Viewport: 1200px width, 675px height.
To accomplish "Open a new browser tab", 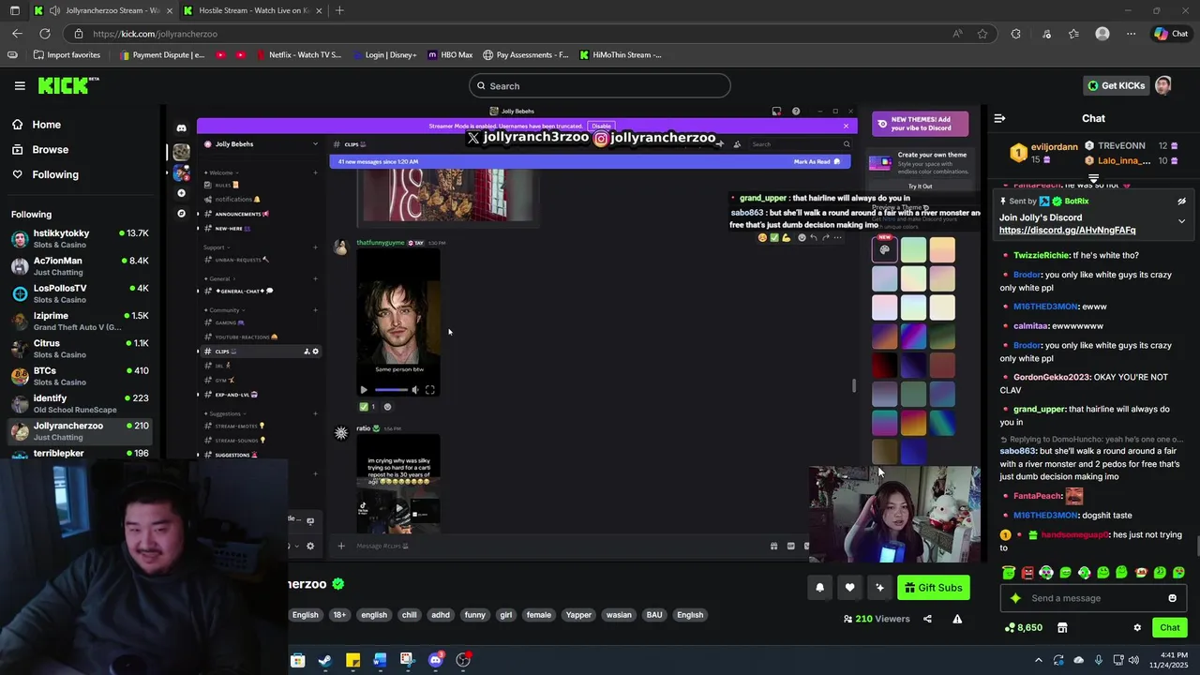I will pos(339,10).
